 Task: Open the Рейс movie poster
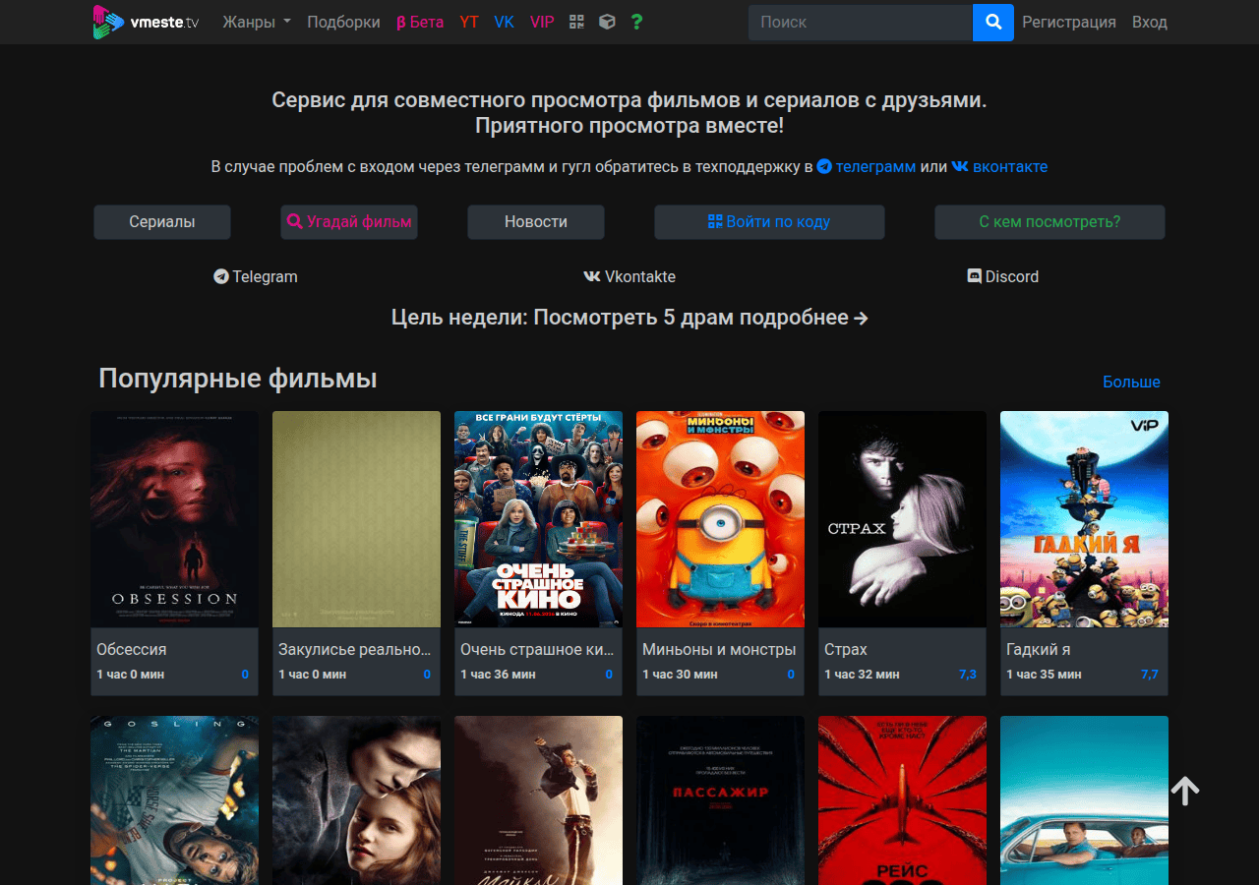[902, 800]
